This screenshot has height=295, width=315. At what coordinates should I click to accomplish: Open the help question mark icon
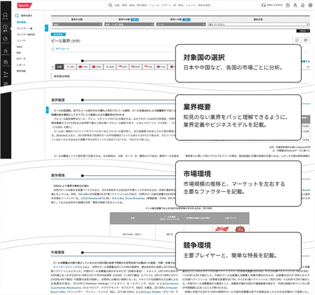pyautogui.click(x=288, y=5)
